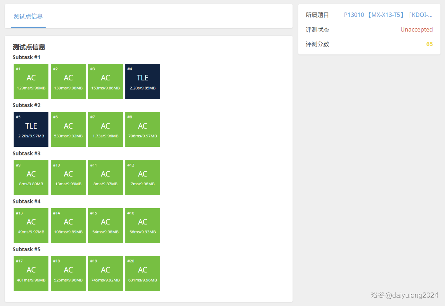Select test case #5 TLE tile
The width and height of the screenshot is (445, 306).
pyautogui.click(x=31, y=129)
